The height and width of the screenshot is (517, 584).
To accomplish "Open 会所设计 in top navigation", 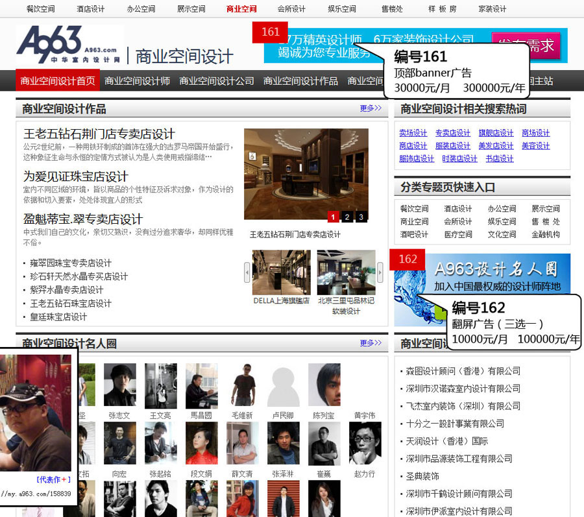I will tap(291, 8).
